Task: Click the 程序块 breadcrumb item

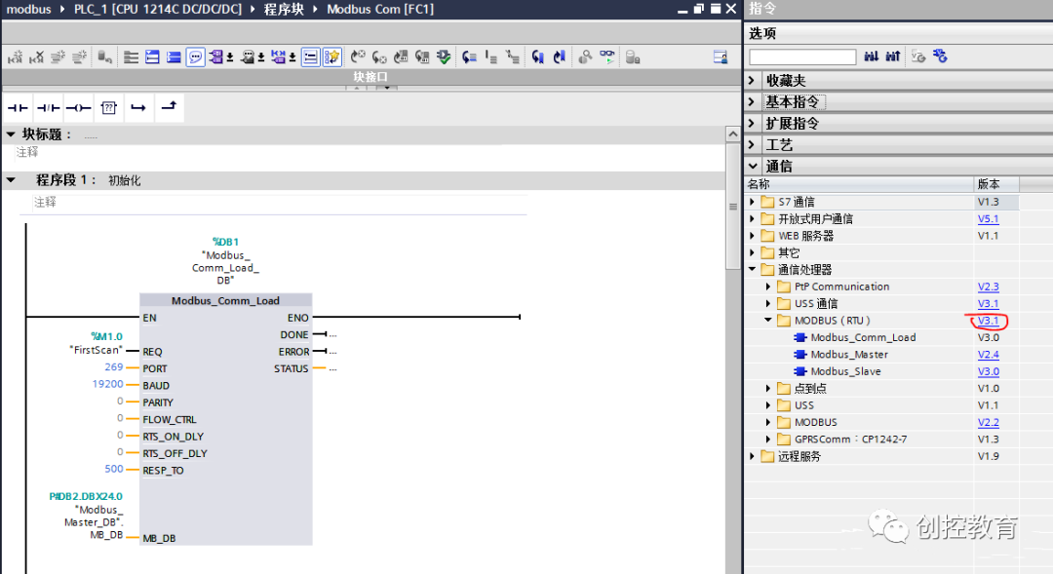Action: (284, 10)
